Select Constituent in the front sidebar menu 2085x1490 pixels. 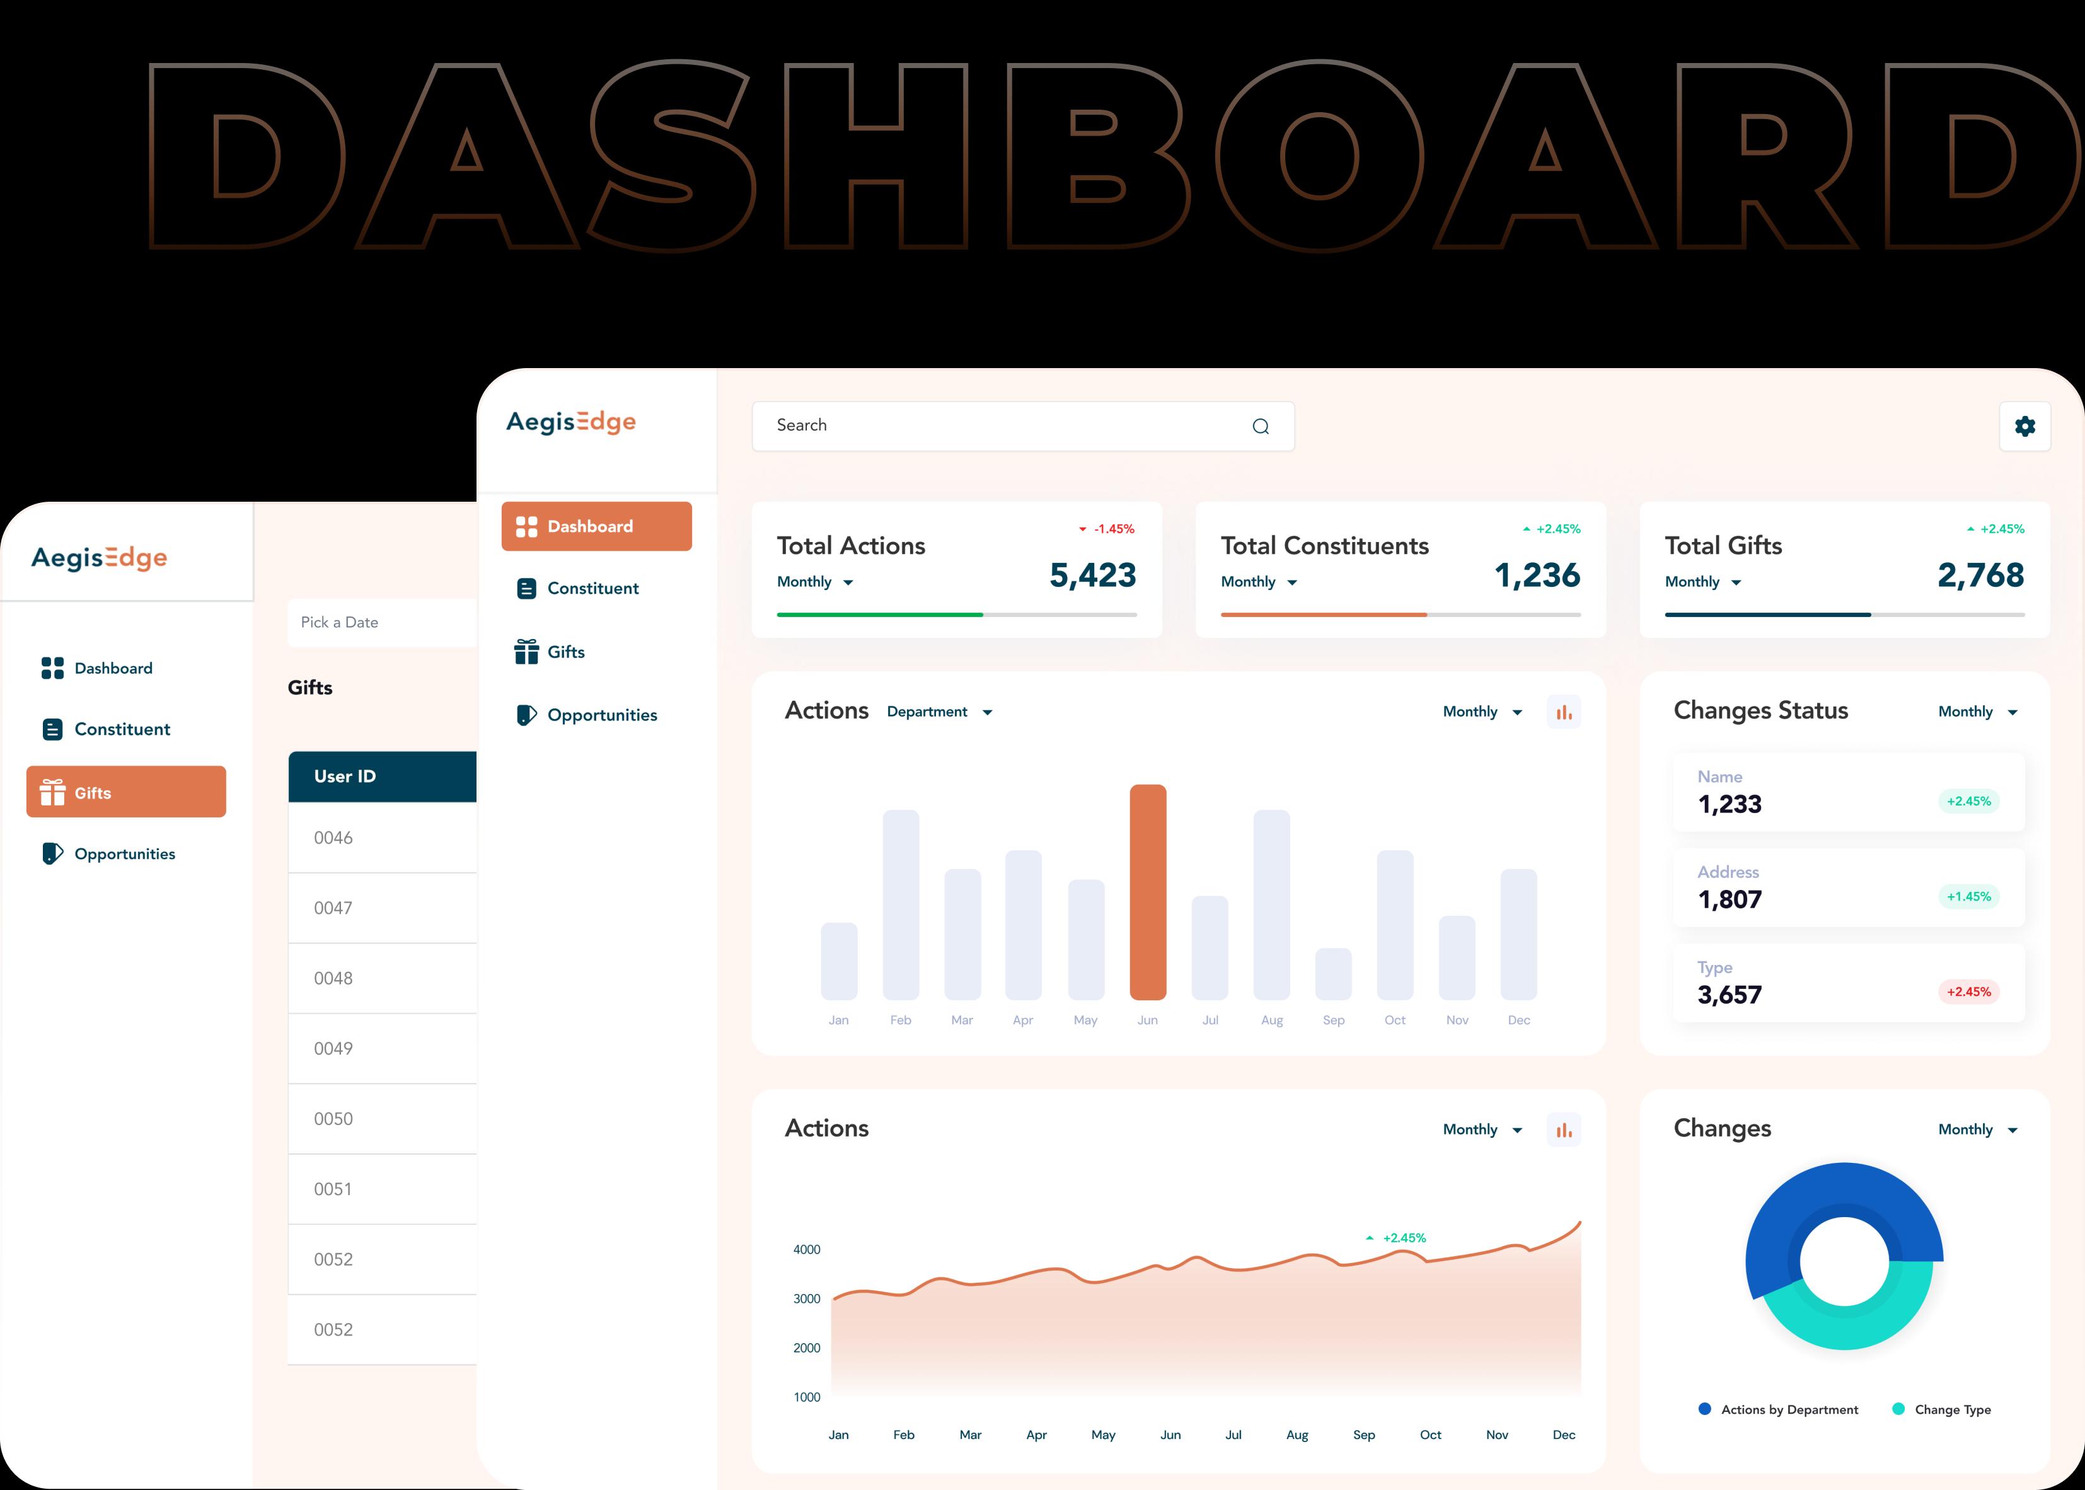(592, 588)
